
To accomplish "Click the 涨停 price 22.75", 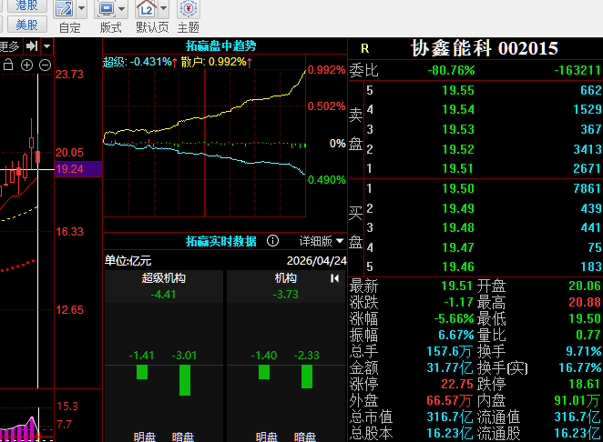I will pos(457,384).
